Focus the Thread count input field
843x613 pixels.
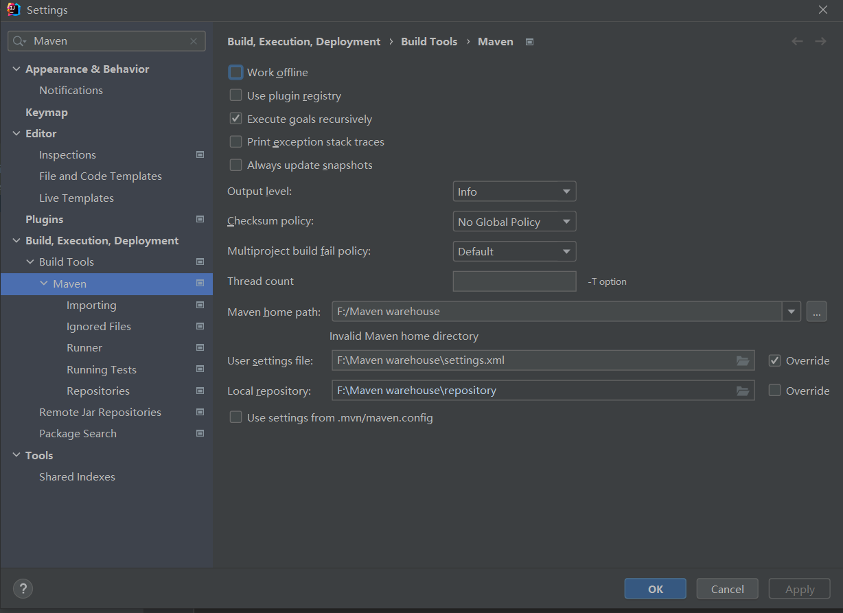click(x=514, y=281)
